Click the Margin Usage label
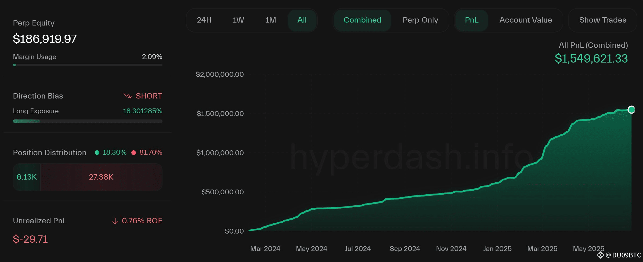643x262 pixels. click(35, 57)
